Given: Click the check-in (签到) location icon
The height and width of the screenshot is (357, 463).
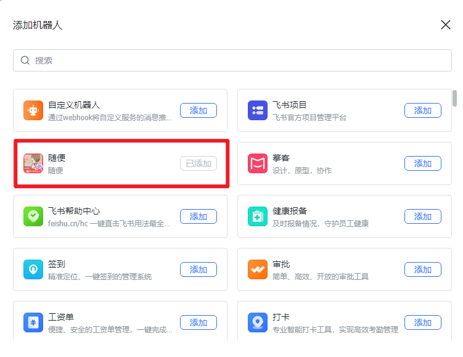Looking at the screenshot, I should coord(33,269).
